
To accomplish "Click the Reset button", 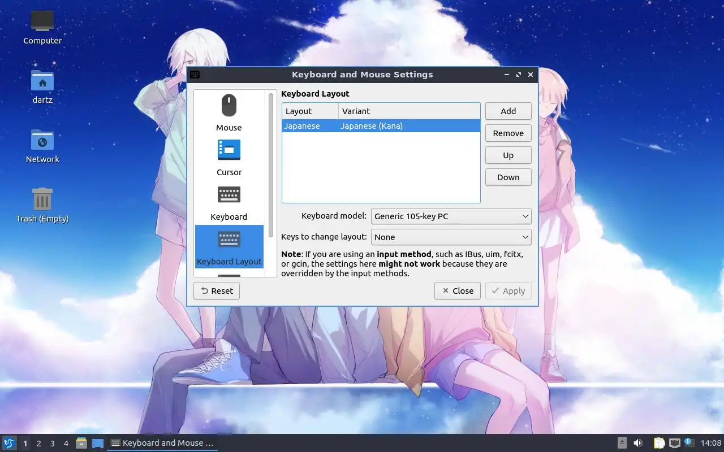I will pos(217,290).
